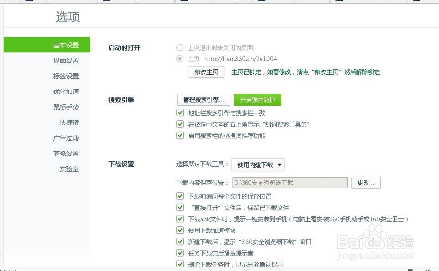Toggle "直接打开"文件后保留已下载文件 checkbox
Viewport: 439px width, 271px height.
click(x=180, y=207)
